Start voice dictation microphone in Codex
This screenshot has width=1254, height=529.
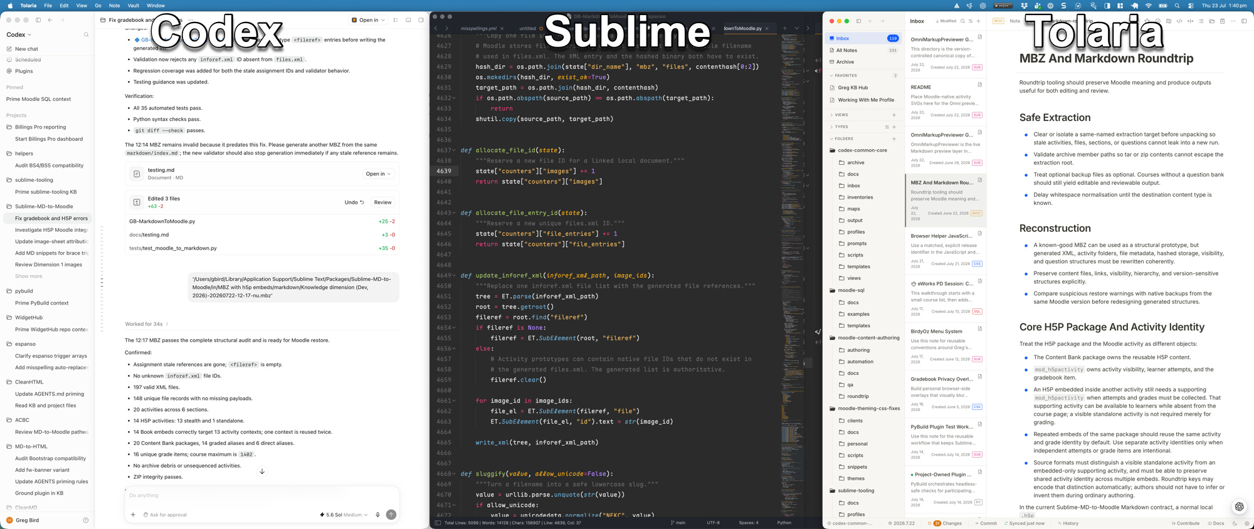[377, 515]
